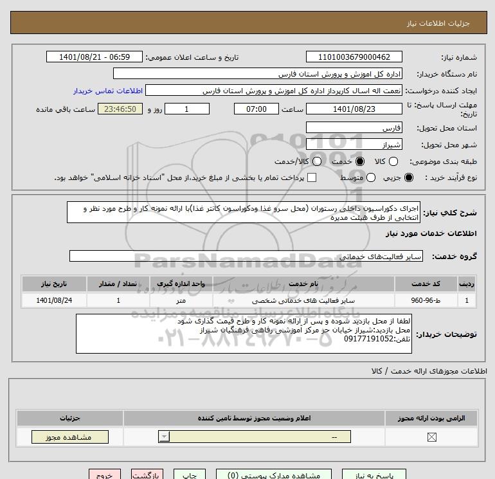This screenshot has width=495, height=479.
Task: Toggle the Islamic treasury payment checkbox
Action: tap(312, 177)
